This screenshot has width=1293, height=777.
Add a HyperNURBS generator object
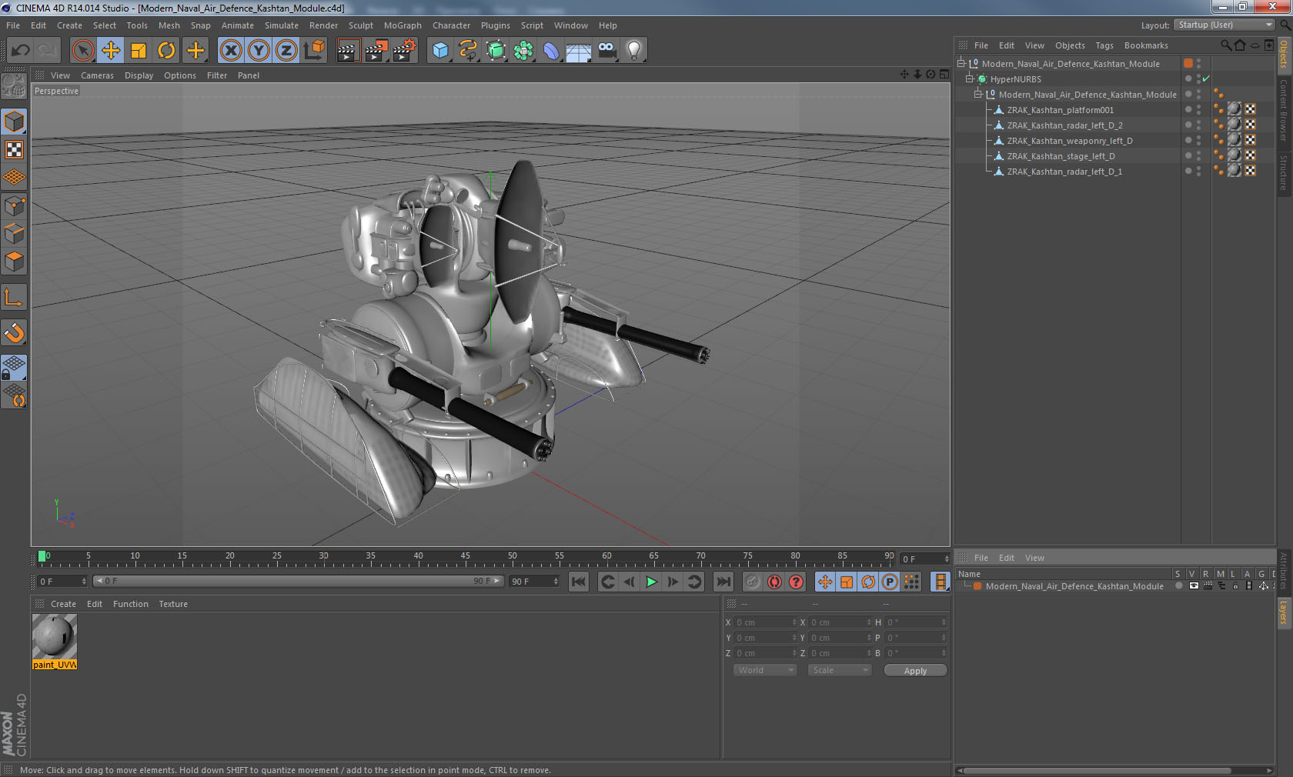point(496,51)
